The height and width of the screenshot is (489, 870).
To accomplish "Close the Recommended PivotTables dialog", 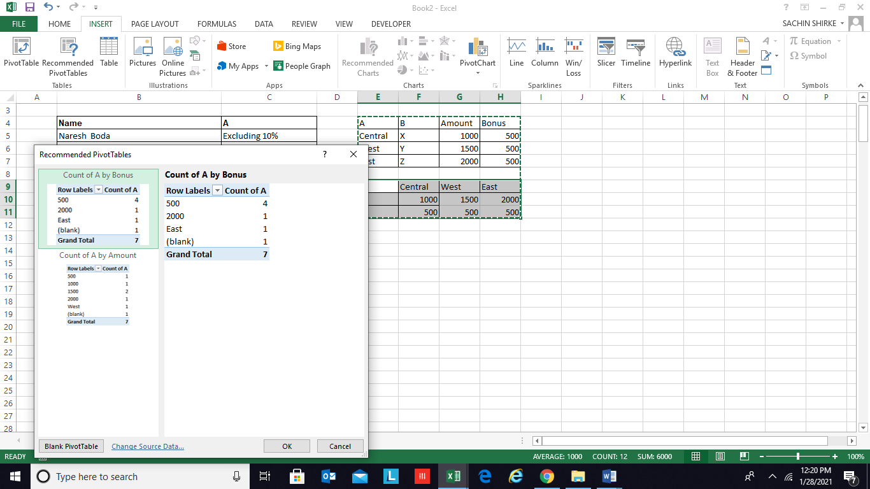I will (x=353, y=154).
